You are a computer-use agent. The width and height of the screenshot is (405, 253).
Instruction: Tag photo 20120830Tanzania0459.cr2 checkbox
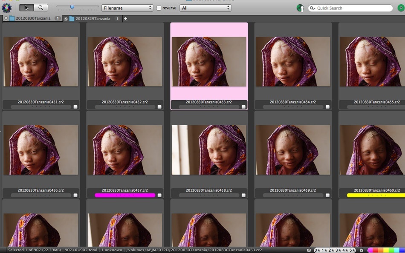pyautogui.click(x=327, y=195)
